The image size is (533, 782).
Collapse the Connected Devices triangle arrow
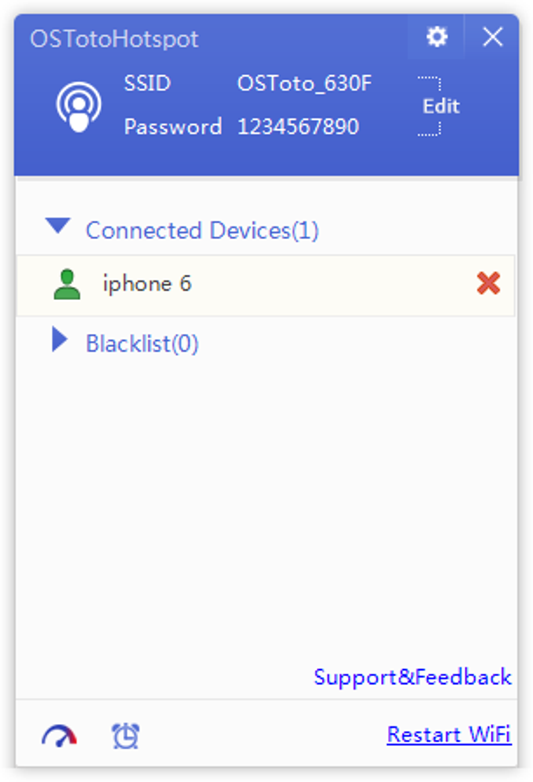[x=58, y=227]
